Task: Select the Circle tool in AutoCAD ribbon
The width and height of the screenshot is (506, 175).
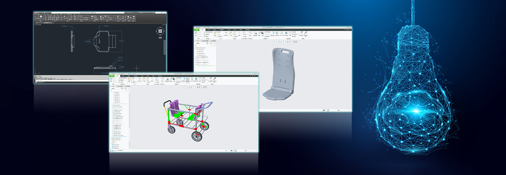Action: (41, 17)
